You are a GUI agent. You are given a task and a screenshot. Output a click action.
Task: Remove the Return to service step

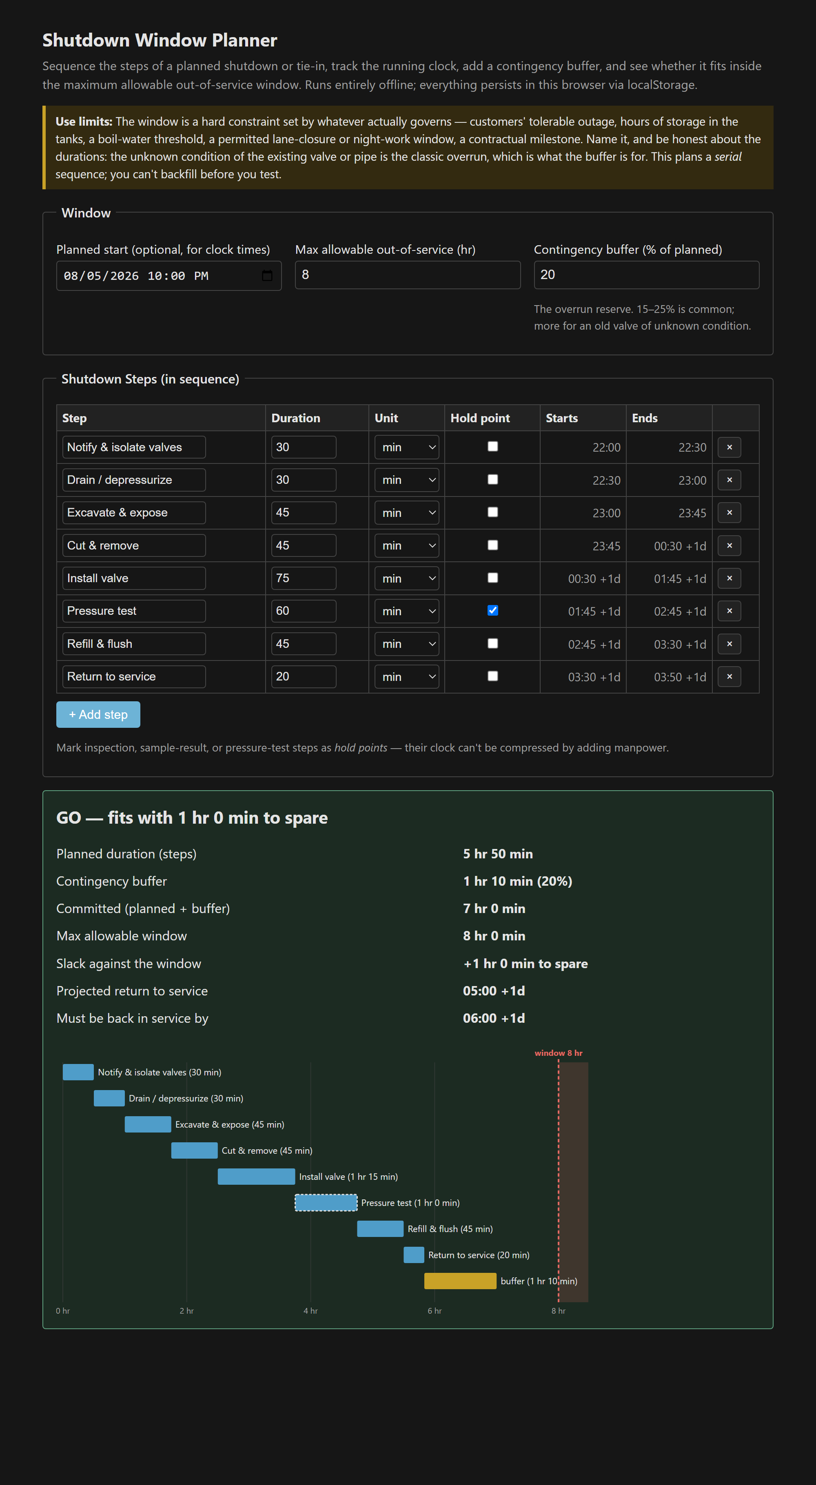pos(729,677)
